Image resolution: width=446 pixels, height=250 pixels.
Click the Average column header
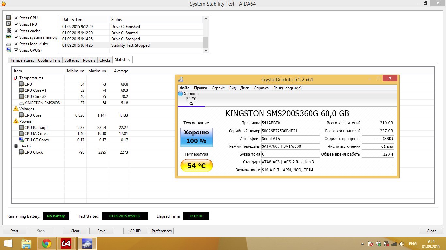(x=119, y=71)
